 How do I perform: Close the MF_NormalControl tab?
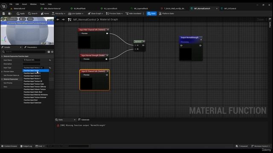pos(217,8)
